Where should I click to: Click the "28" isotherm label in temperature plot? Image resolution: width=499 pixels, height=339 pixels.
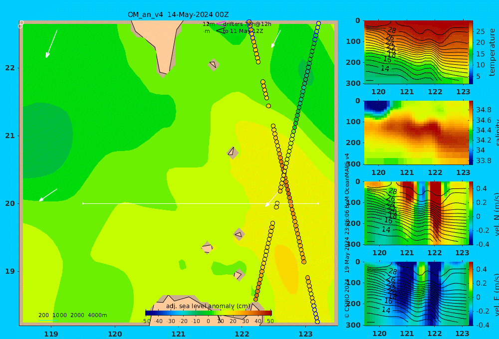pyautogui.click(x=392, y=30)
